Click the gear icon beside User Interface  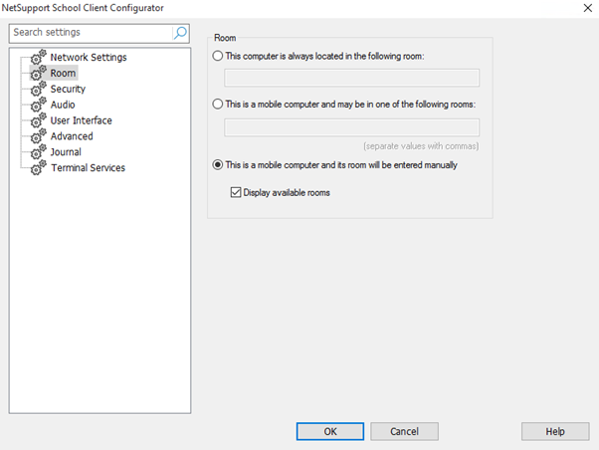tap(39, 120)
